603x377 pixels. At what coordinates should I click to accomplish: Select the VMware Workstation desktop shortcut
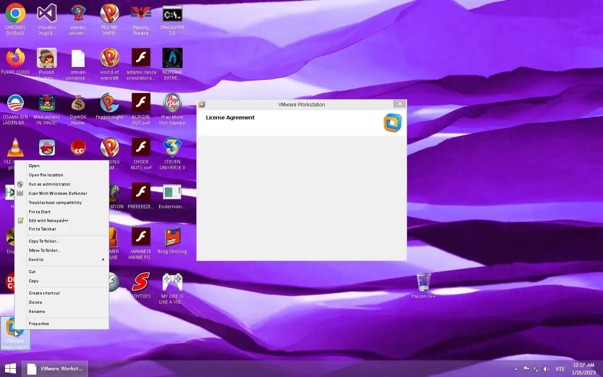point(15,333)
